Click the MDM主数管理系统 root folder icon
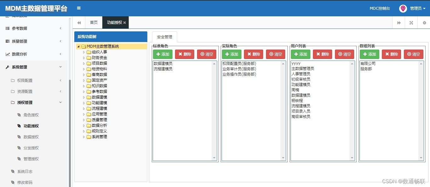Viewport: 430px width, 187px height. coord(83,46)
